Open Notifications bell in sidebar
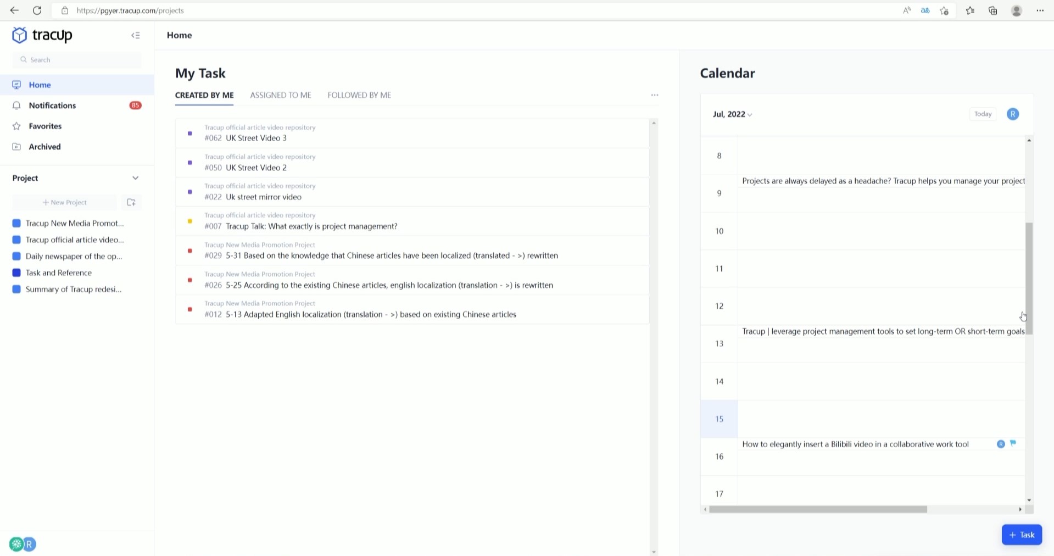1054x556 pixels. click(16, 105)
